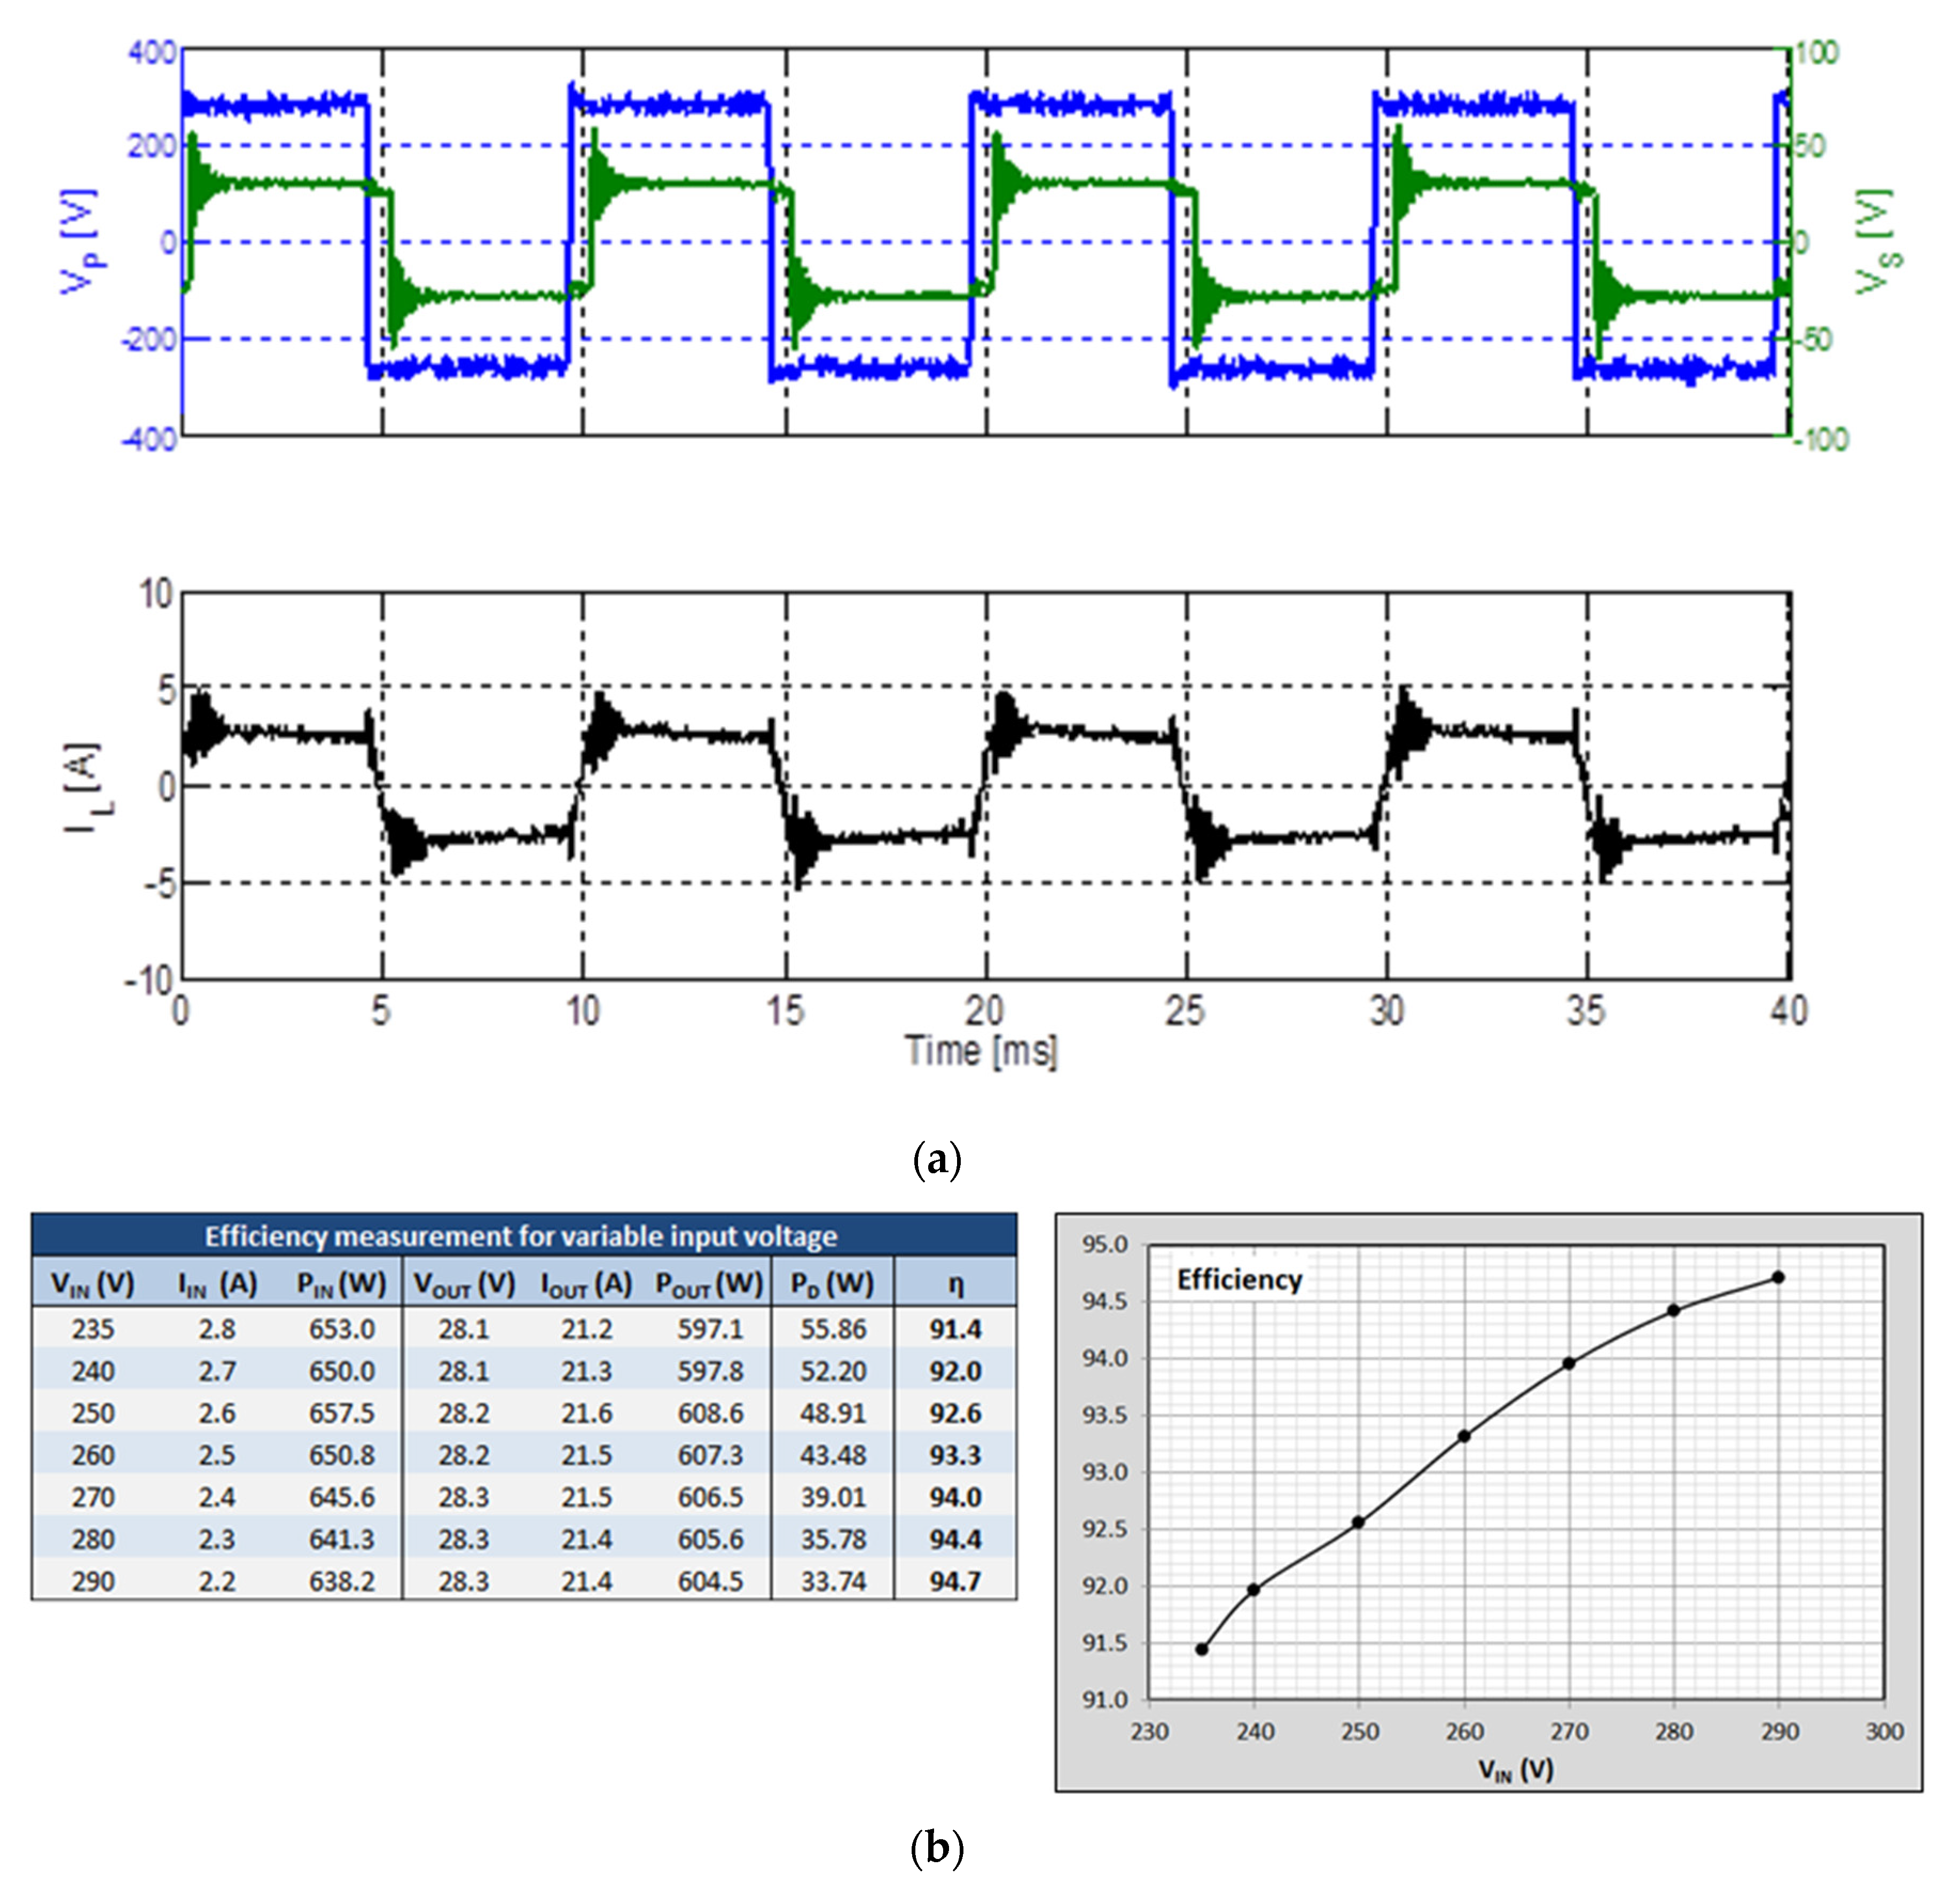Click the 94.7 efficiency cell
The height and width of the screenshot is (1883, 1960).
click(x=955, y=1581)
